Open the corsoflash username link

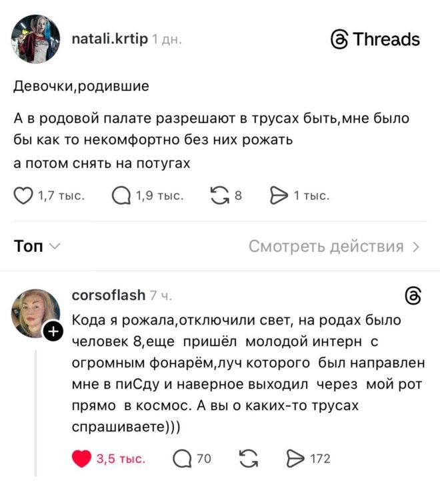107,296
